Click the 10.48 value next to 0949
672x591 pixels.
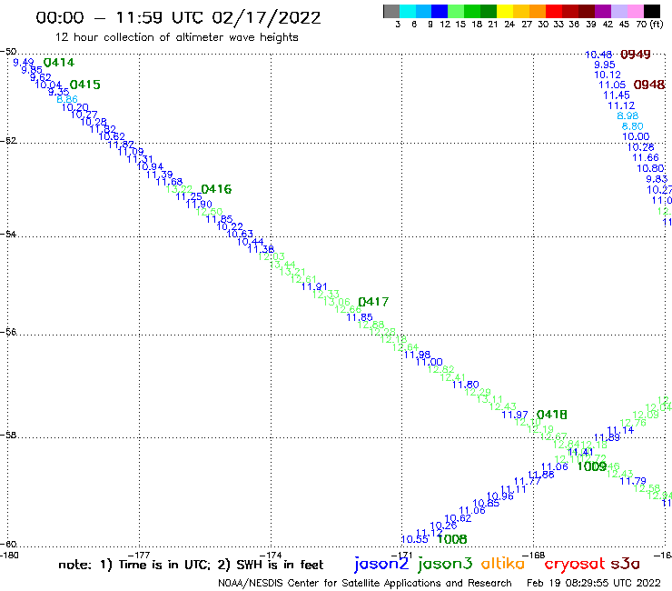(x=598, y=55)
